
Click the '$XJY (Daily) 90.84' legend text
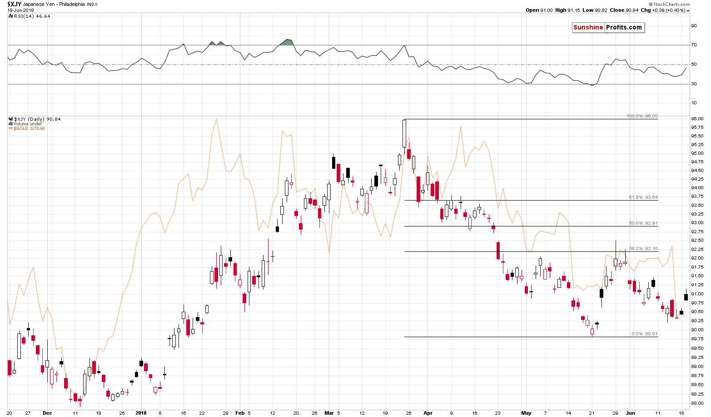(x=37, y=119)
